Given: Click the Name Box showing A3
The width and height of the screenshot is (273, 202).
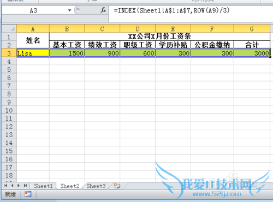Looking at the screenshot, I should 33,10.
